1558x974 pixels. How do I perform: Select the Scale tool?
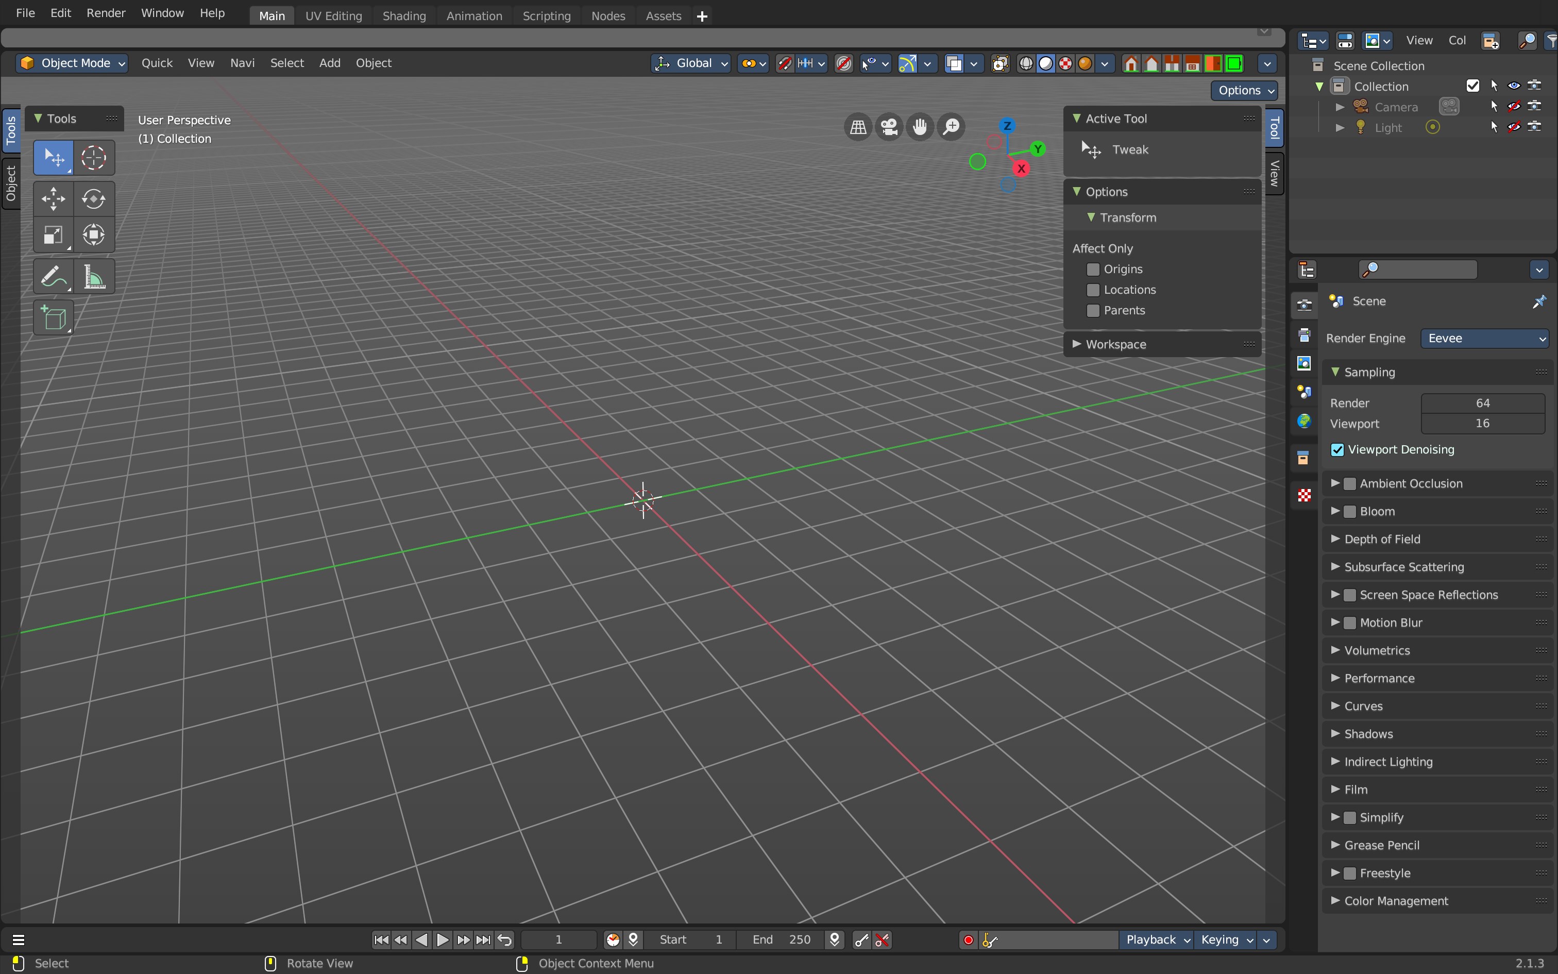coord(54,235)
